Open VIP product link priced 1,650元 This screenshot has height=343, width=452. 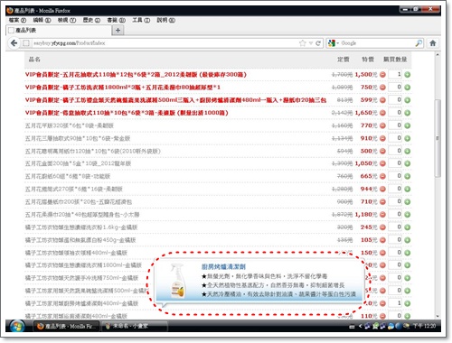[x=127, y=113]
